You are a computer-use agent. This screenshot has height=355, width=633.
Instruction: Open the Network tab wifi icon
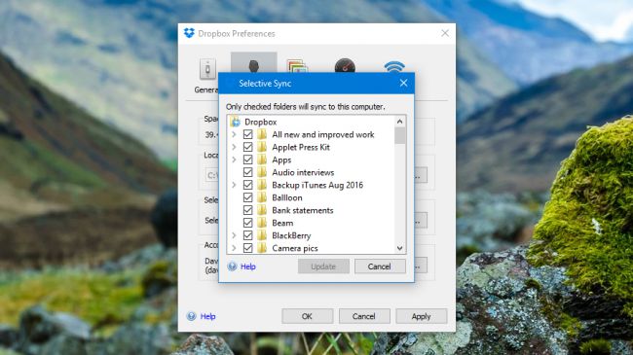click(394, 66)
